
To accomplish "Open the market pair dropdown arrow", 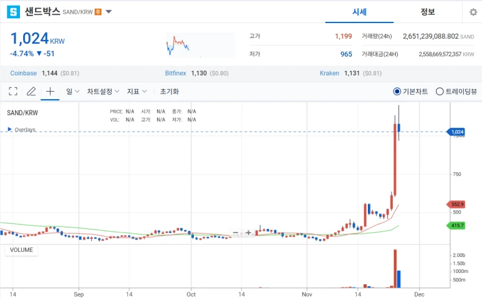I will click(108, 12).
